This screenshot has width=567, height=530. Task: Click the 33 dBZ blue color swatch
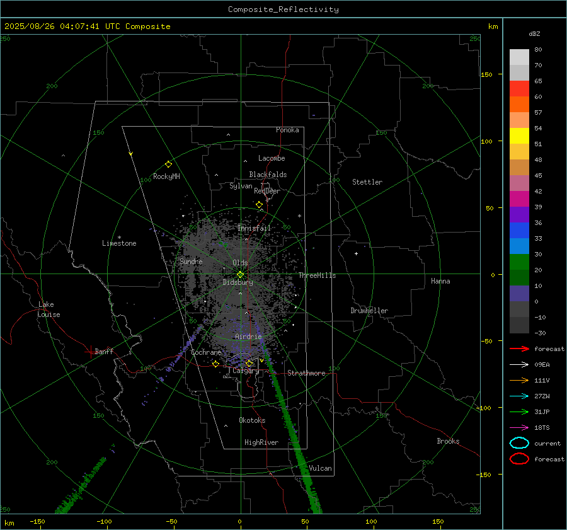point(519,246)
